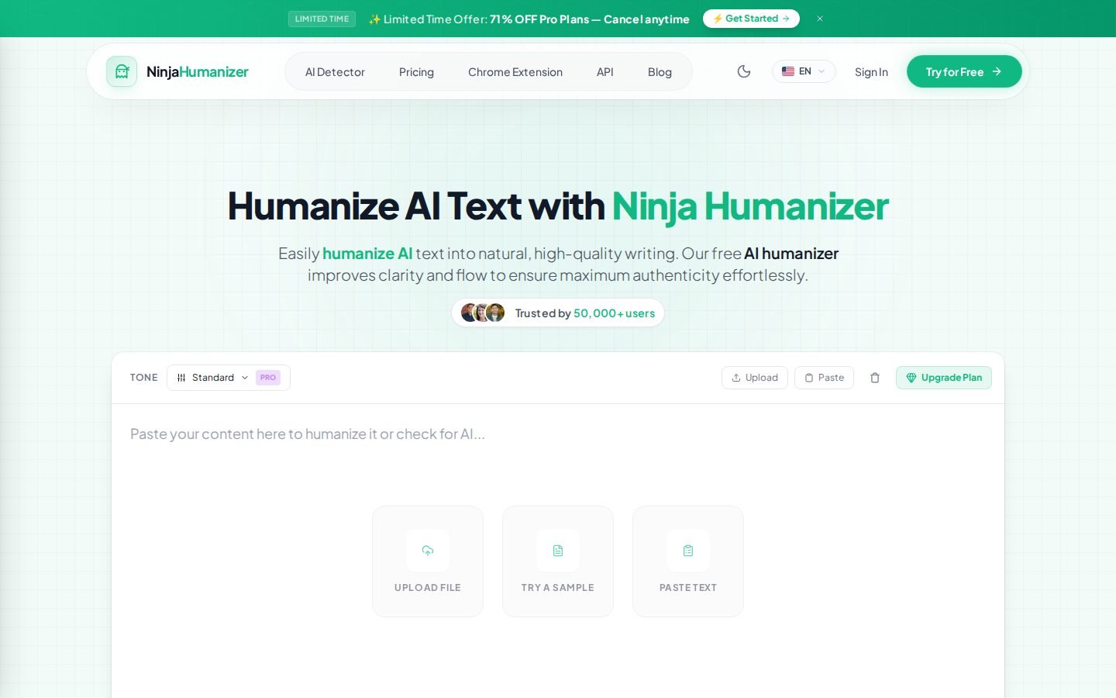Open the API nav link
Image resolution: width=1116 pixels, height=698 pixels.
(605, 72)
